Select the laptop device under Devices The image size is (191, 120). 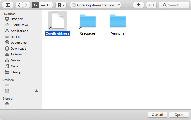pos(7,85)
